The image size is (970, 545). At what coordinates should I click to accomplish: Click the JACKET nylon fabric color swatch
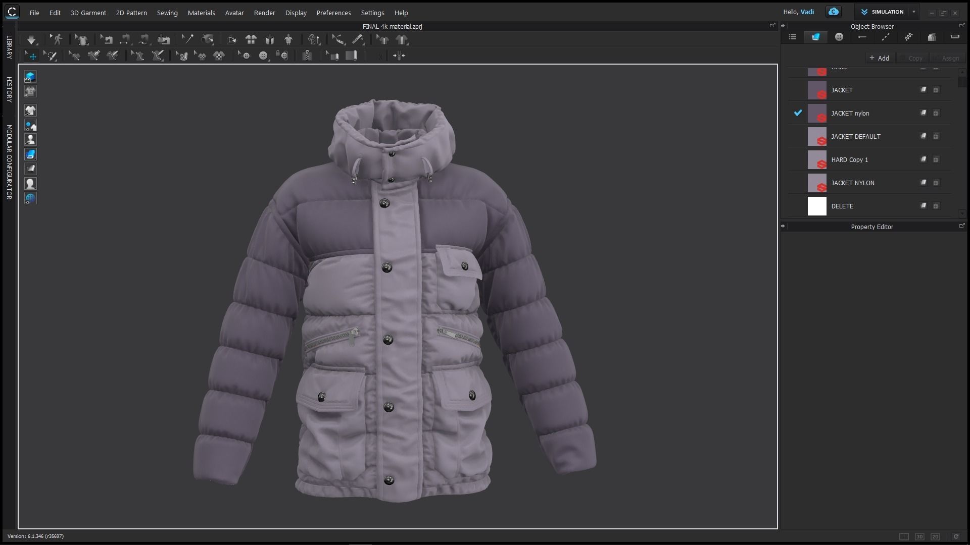click(x=817, y=113)
